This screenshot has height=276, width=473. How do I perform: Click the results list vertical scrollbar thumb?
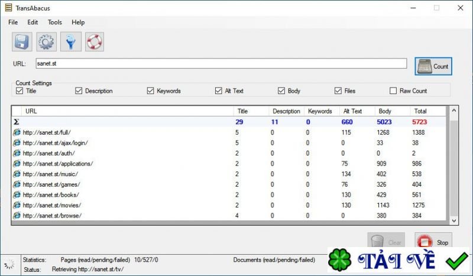pyautogui.click(x=453, y=168)
